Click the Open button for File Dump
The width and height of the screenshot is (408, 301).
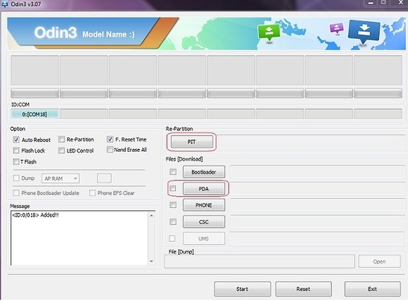pyautogui.click(x=379, y=261)
